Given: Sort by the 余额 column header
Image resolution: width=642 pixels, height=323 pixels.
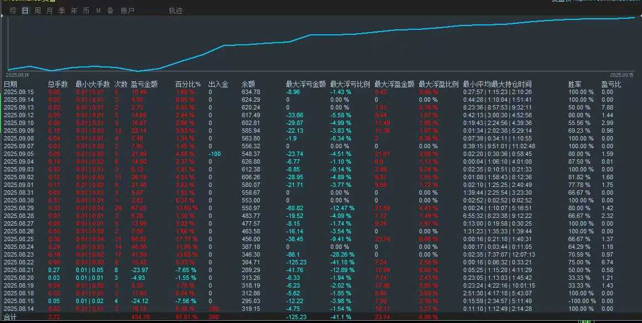Looking at the screenshot, I should (x=248, y=84).
